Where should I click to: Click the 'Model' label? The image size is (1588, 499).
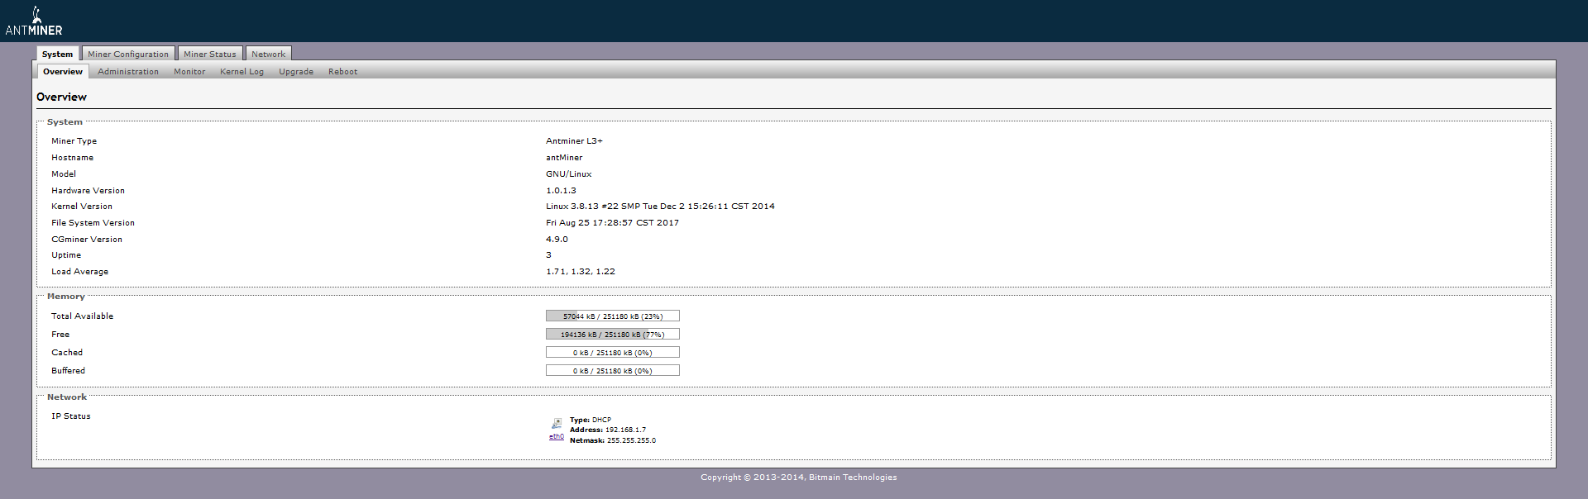pyautogui.click(x=64, y=174)
